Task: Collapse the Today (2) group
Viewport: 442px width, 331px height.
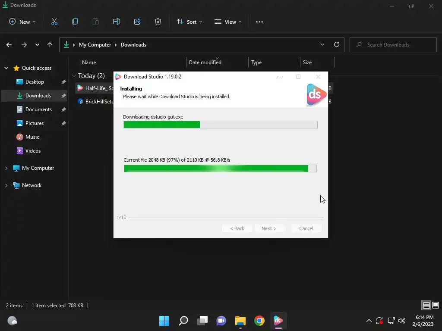Action: click(74, 76)
